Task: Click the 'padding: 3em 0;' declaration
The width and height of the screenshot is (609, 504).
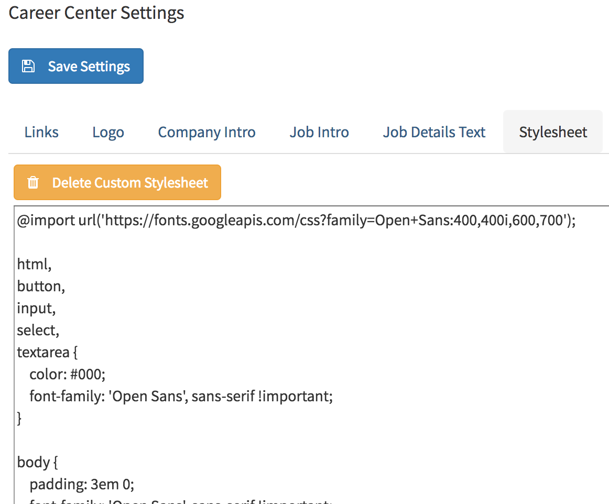Action: point(82,484)
